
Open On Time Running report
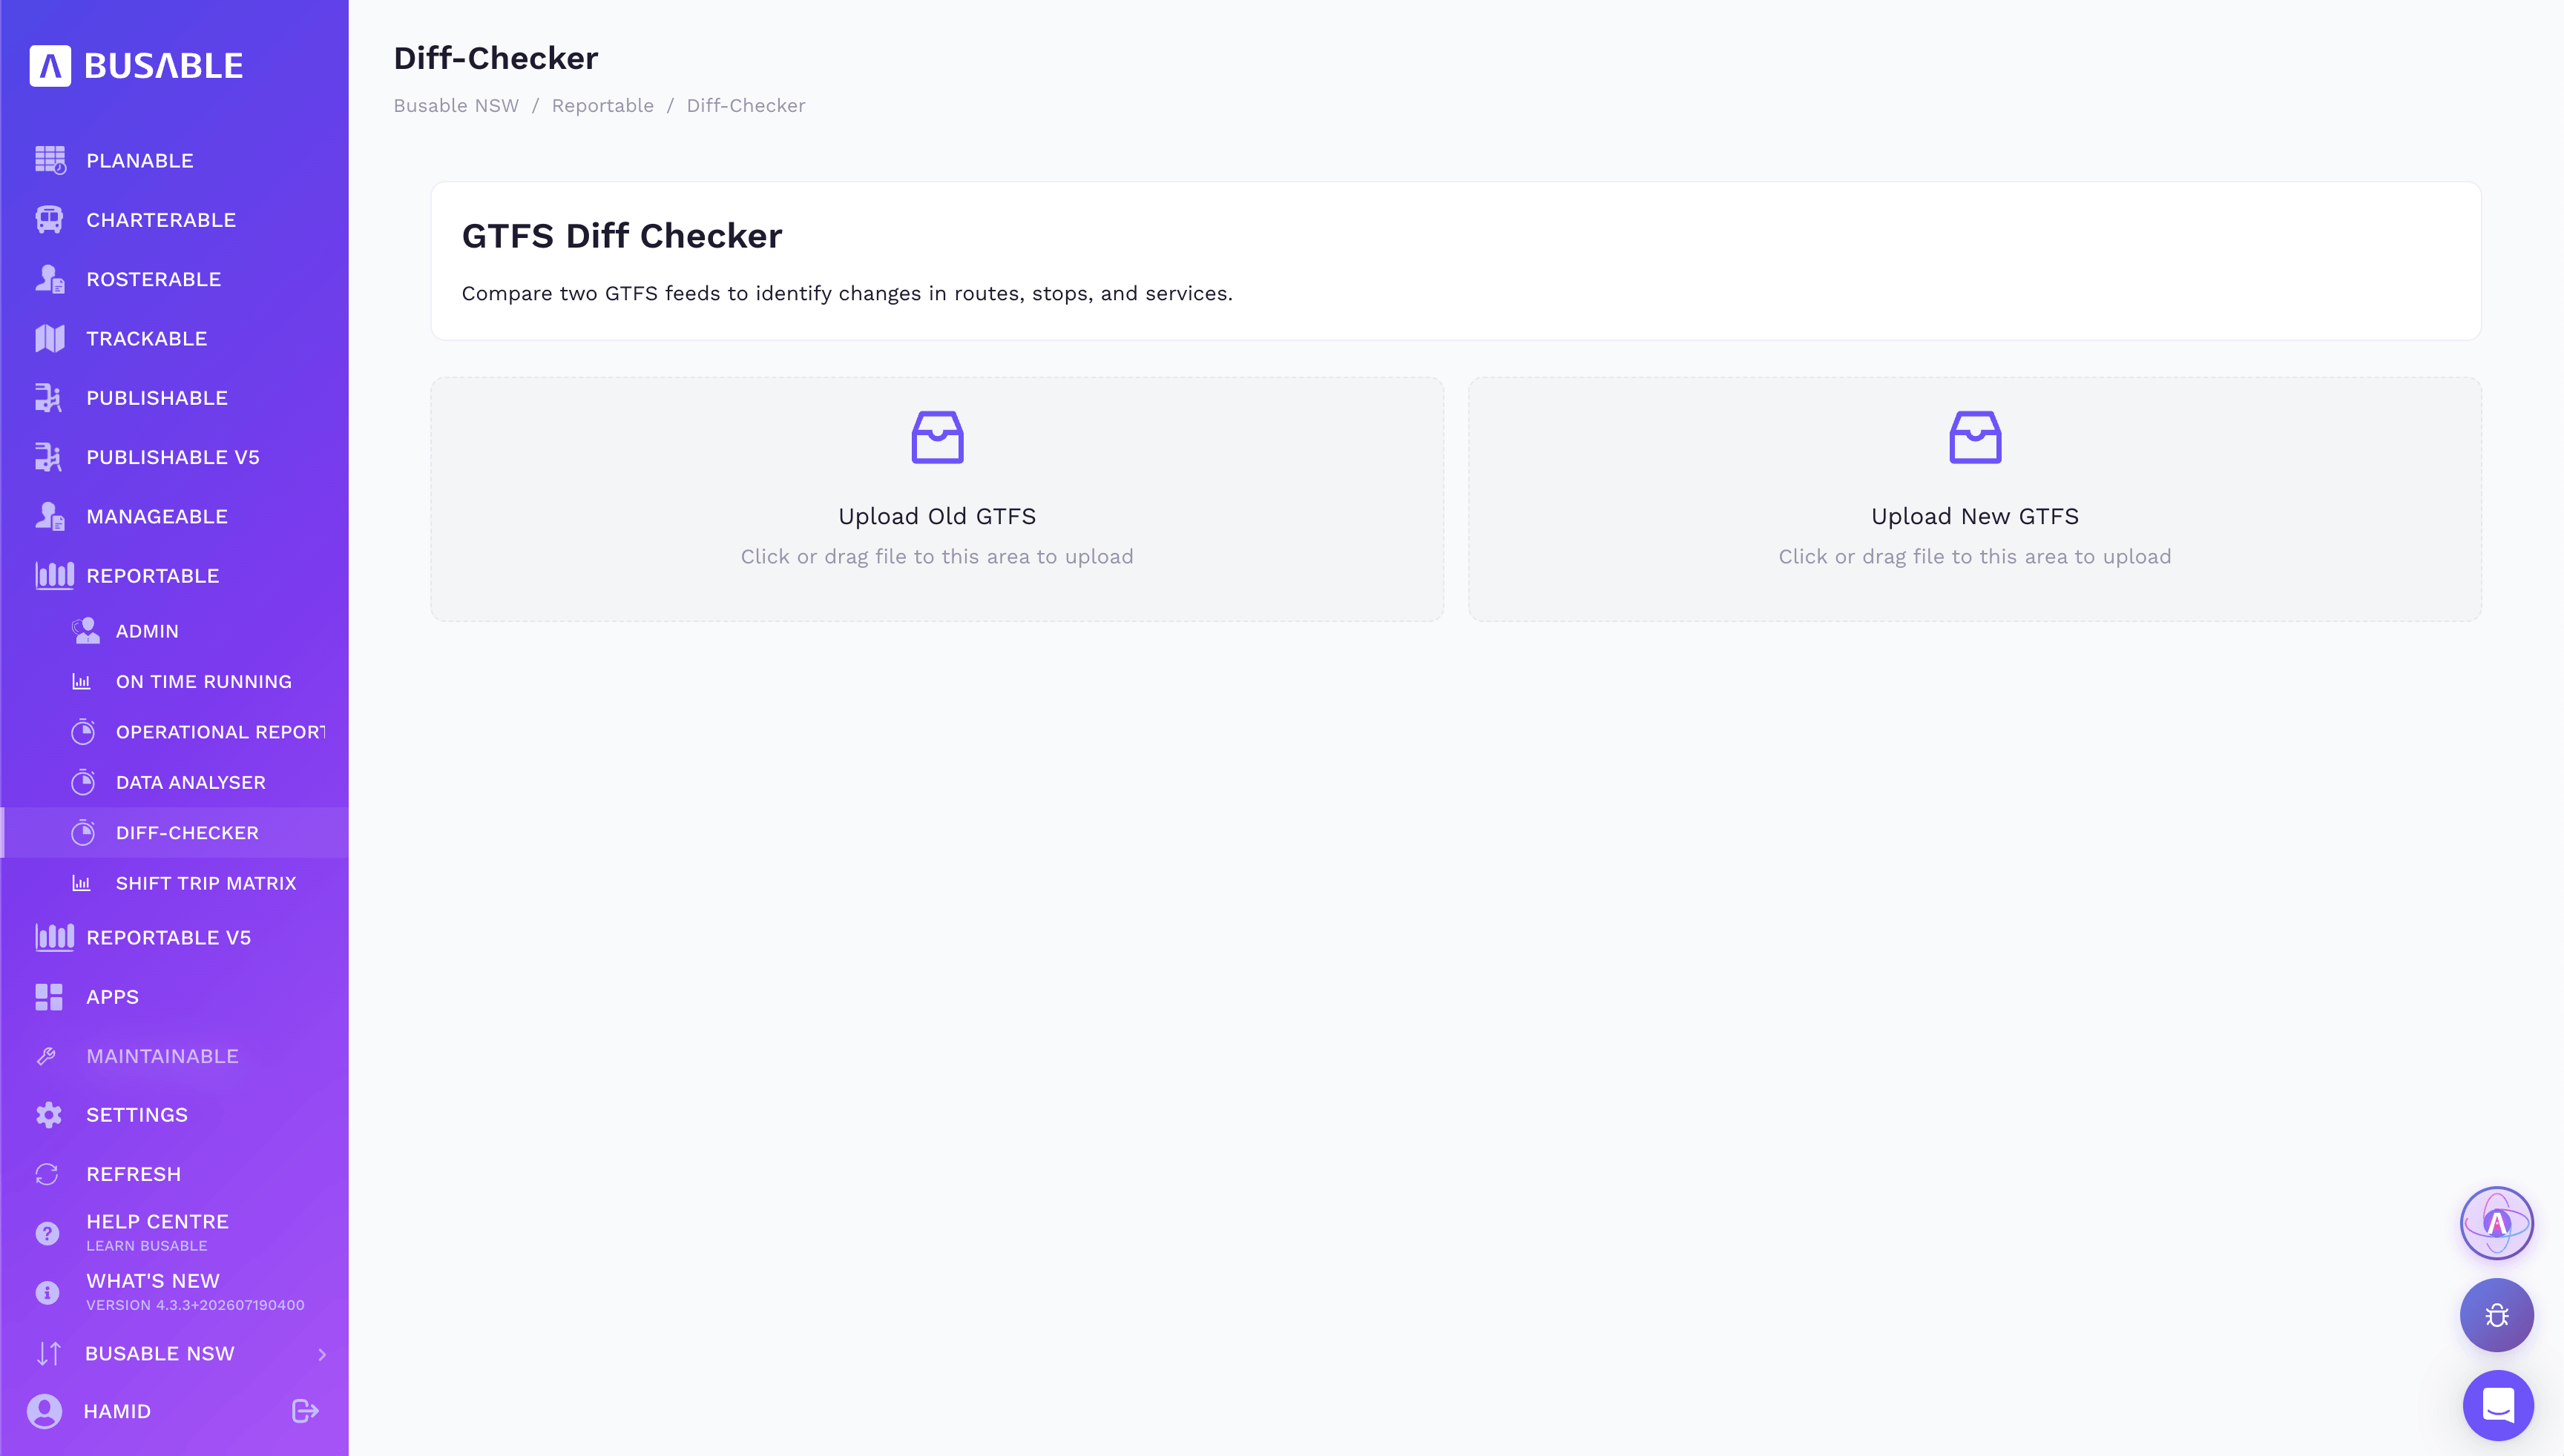[x=174, y=681]
